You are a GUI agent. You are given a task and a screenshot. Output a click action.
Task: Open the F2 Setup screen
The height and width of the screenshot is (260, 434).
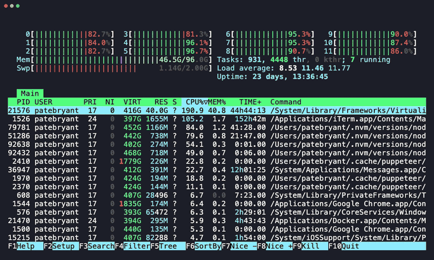click(61, 246)
